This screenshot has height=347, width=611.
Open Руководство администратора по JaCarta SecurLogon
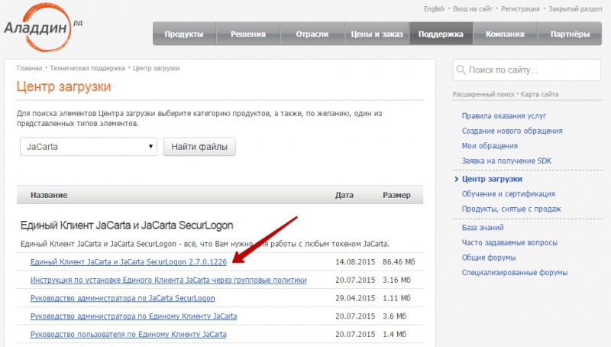point(122,298)
